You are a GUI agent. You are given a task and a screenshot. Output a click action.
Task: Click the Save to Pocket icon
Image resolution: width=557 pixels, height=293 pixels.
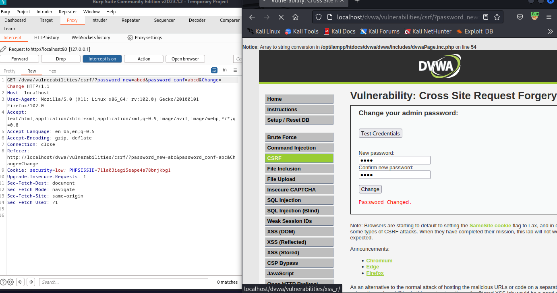point(520,17)
